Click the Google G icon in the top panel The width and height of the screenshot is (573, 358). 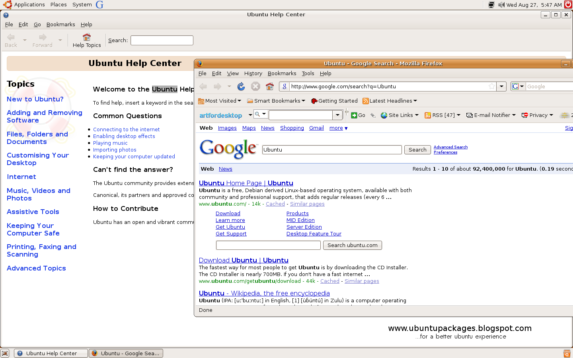click(99, 5)
